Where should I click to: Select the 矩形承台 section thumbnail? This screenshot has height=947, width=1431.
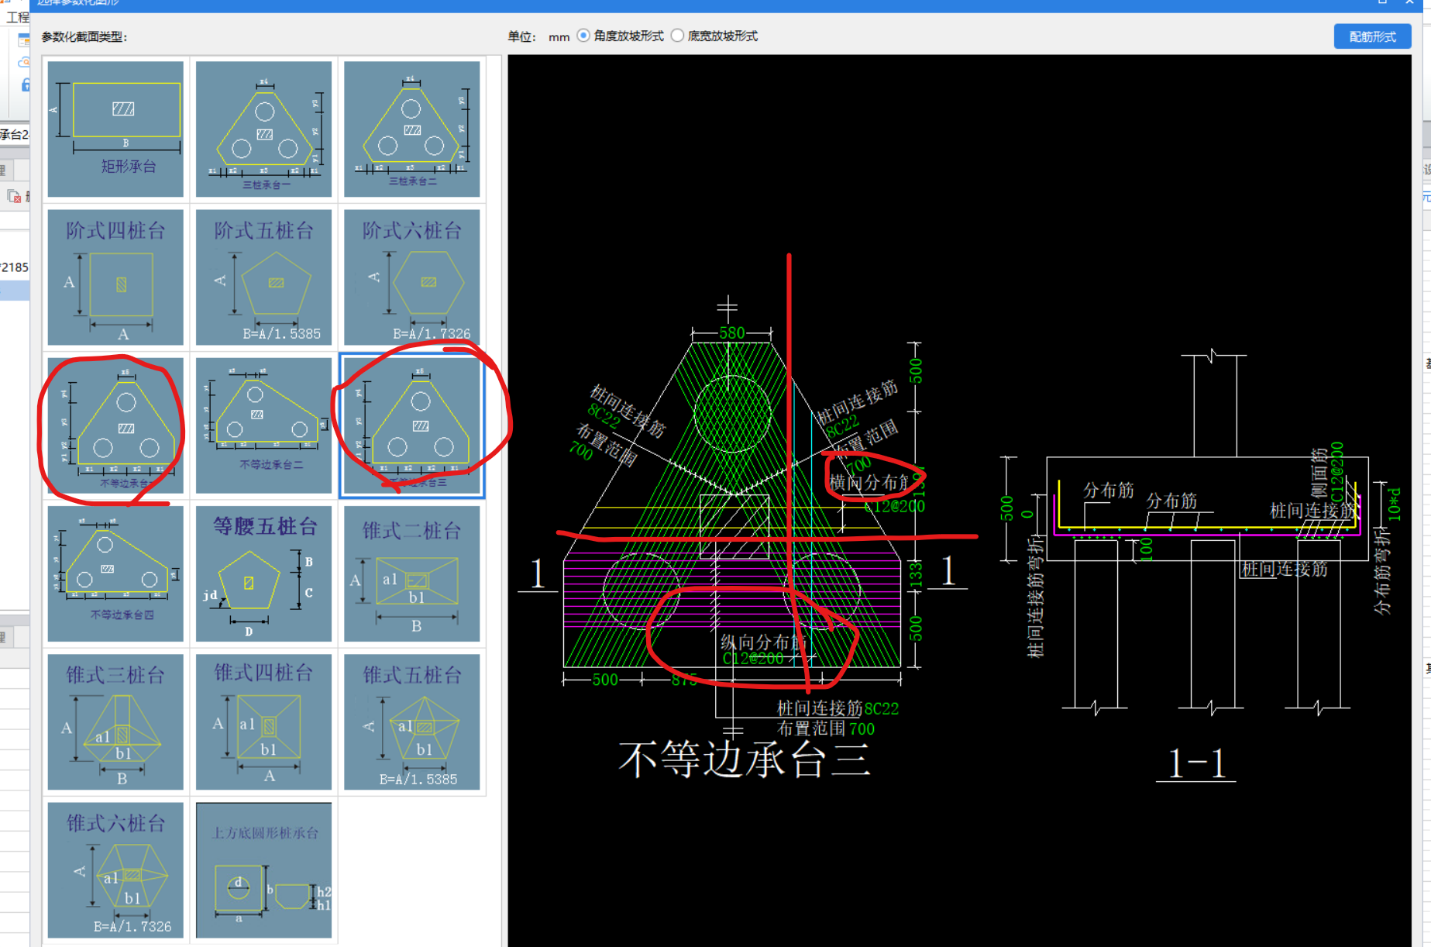[115, 129]
